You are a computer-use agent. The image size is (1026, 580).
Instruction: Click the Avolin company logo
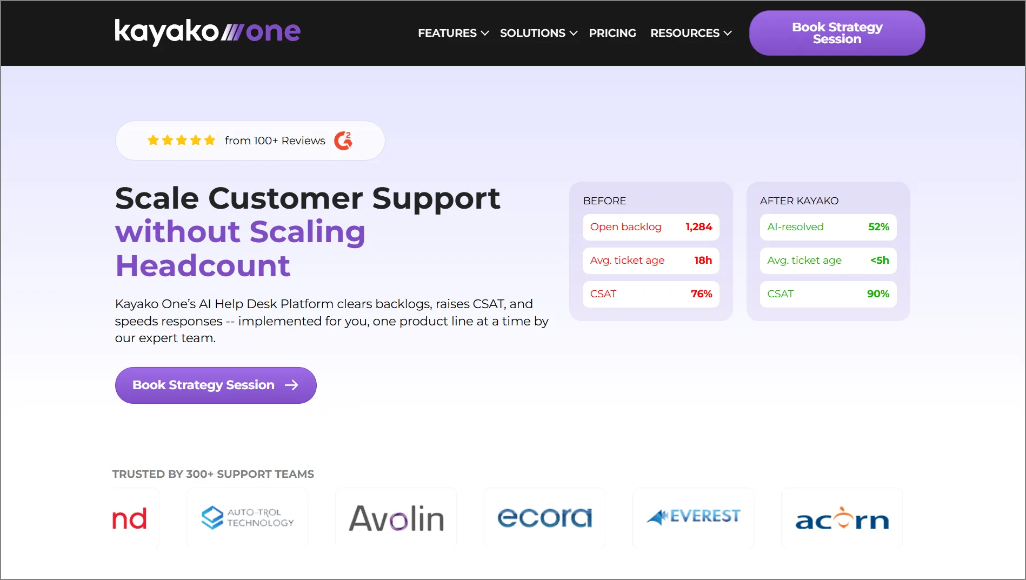tap(396, 517)
